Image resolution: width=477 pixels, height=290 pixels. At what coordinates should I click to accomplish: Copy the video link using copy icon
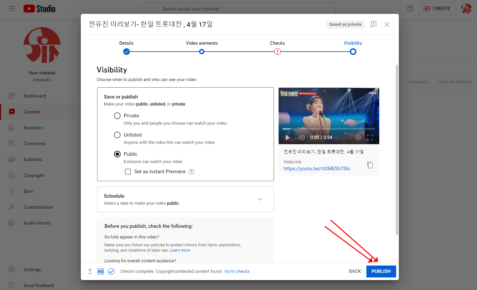[x=370, y=165]
